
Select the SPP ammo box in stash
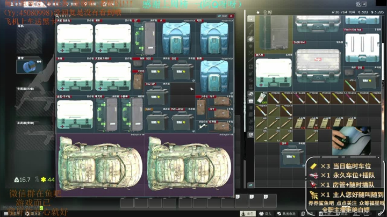(293, 155)
